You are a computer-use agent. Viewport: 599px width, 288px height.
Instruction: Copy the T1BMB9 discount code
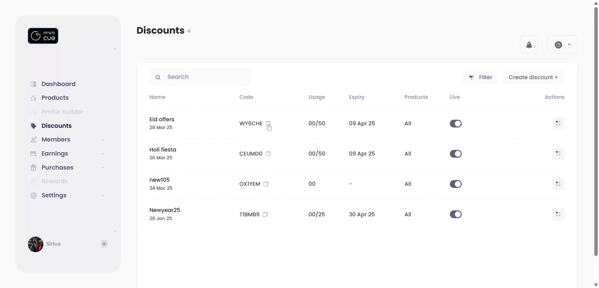(x=265, y=214)
